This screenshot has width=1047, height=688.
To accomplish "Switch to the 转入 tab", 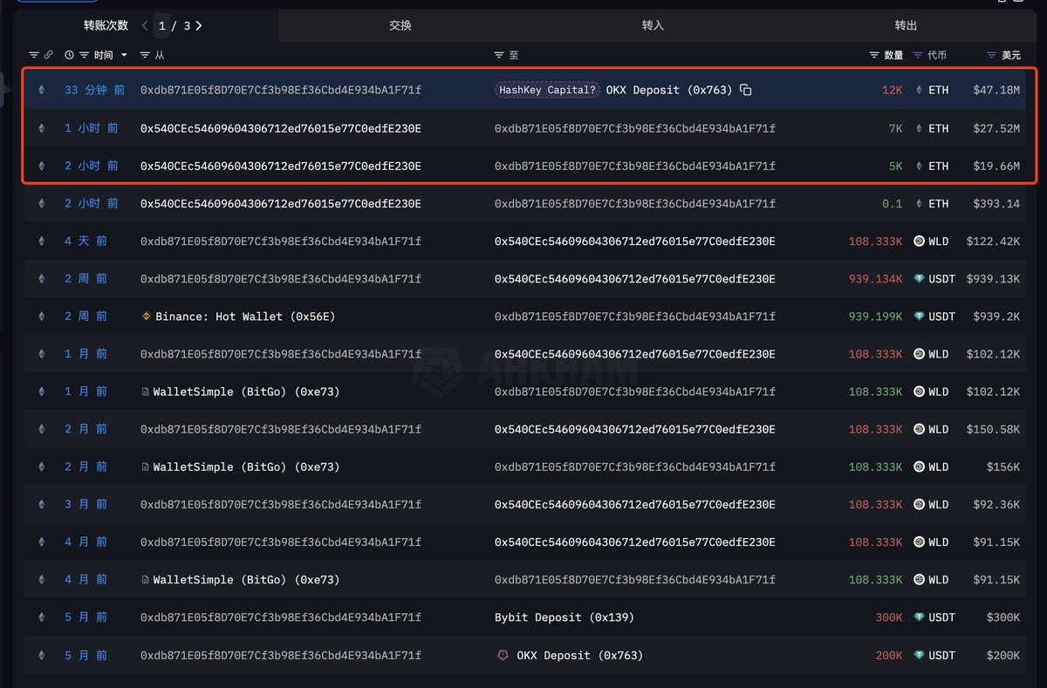I will [x=653, y=25].
